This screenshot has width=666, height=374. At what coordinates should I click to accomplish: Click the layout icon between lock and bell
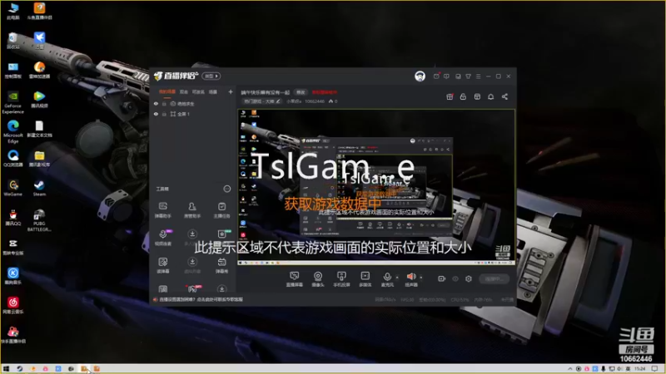coord(477,96)
